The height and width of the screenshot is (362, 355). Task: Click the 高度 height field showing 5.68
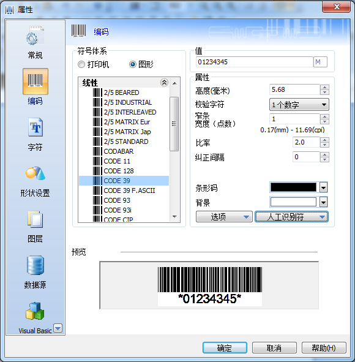tap(294, 89)
